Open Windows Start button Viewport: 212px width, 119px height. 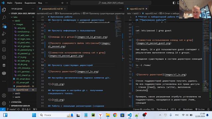point(34,115)
